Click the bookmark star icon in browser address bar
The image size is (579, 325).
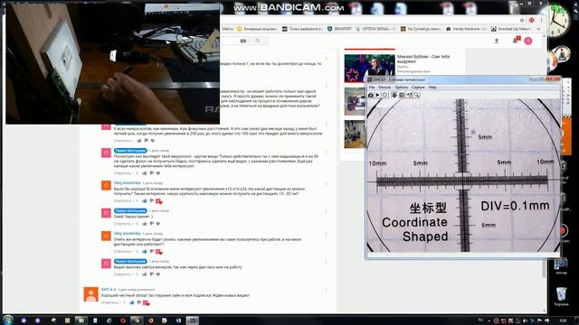(x=522, y=20)
